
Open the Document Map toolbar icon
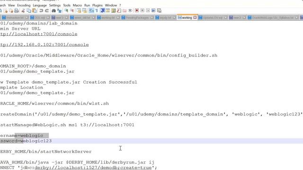point(114,10)
